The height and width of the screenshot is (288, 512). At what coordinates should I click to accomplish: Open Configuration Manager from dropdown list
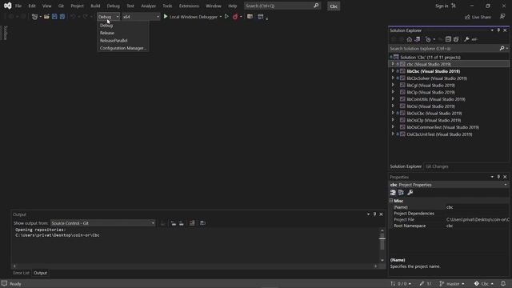[123, 48]
